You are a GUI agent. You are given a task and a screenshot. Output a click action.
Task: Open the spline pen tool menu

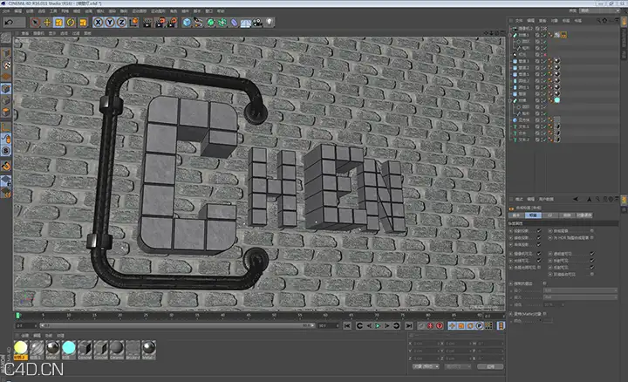coord(198,23)
